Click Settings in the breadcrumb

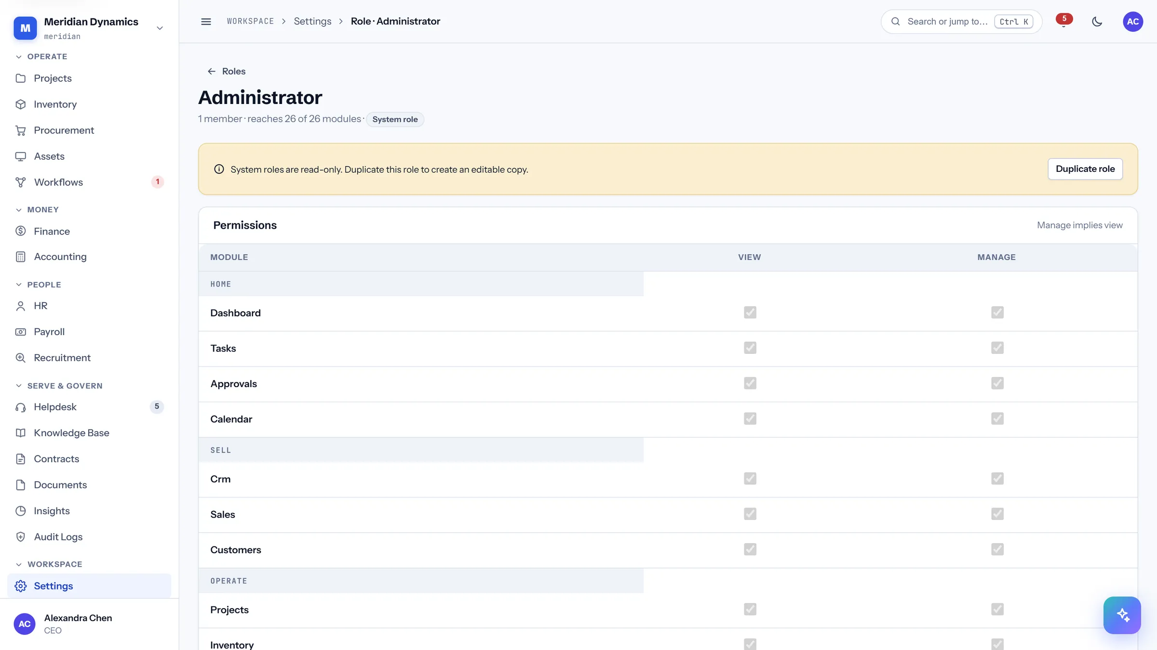[312, 21]
